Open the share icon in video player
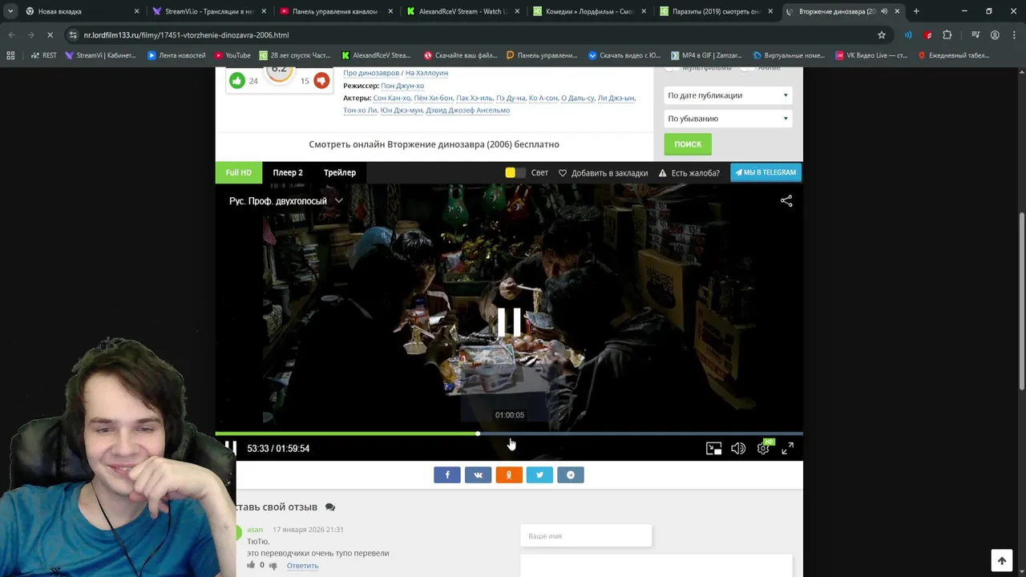Screen dimensions: 1026x577 point(786,201)
